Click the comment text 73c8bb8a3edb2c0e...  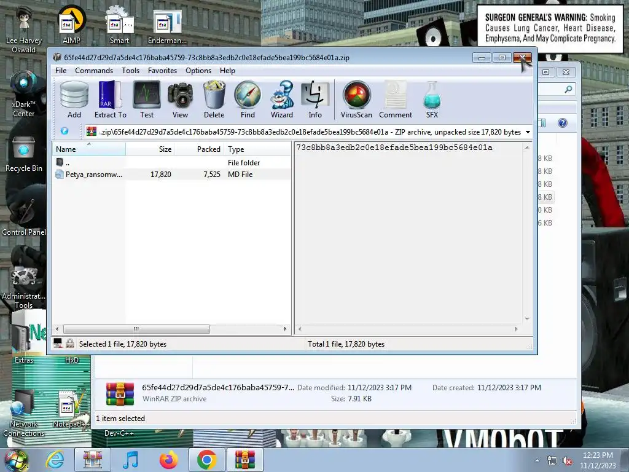coord(394,147)
